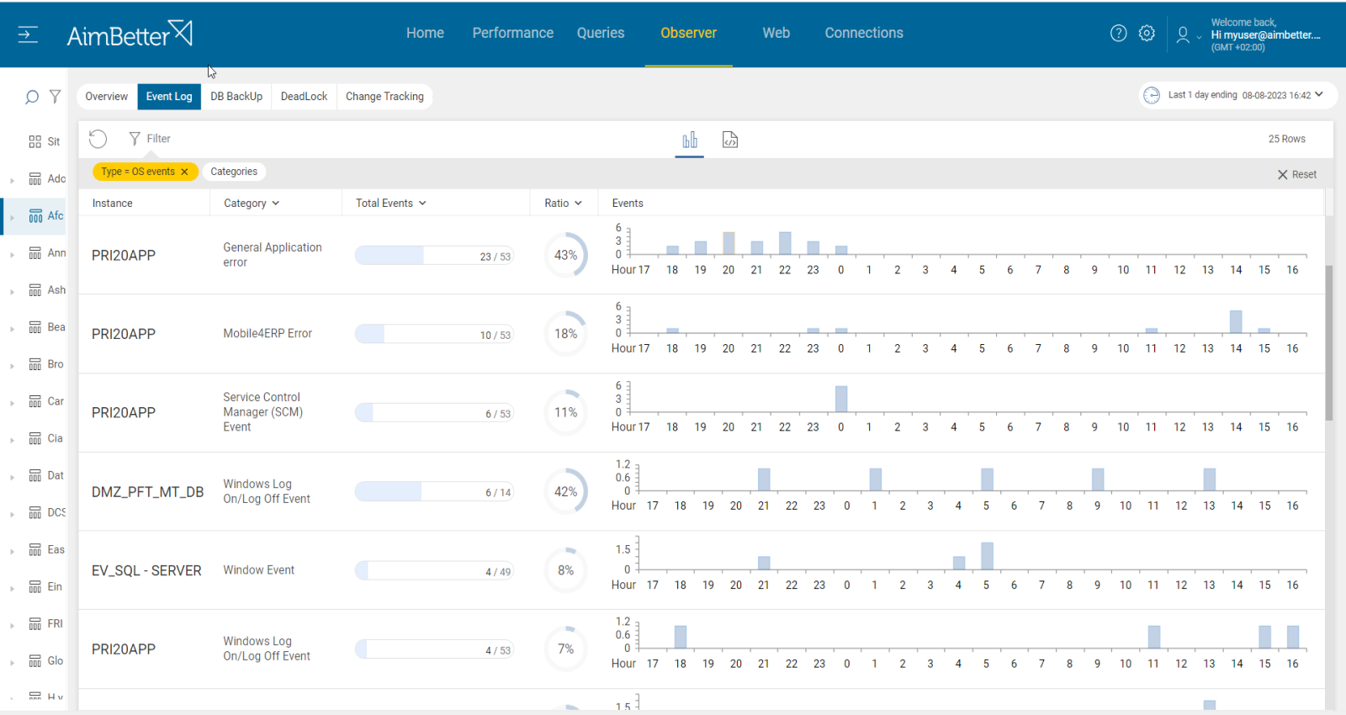Click the Instance column header
The image size is (1346, 715).
tap(112, 204)
